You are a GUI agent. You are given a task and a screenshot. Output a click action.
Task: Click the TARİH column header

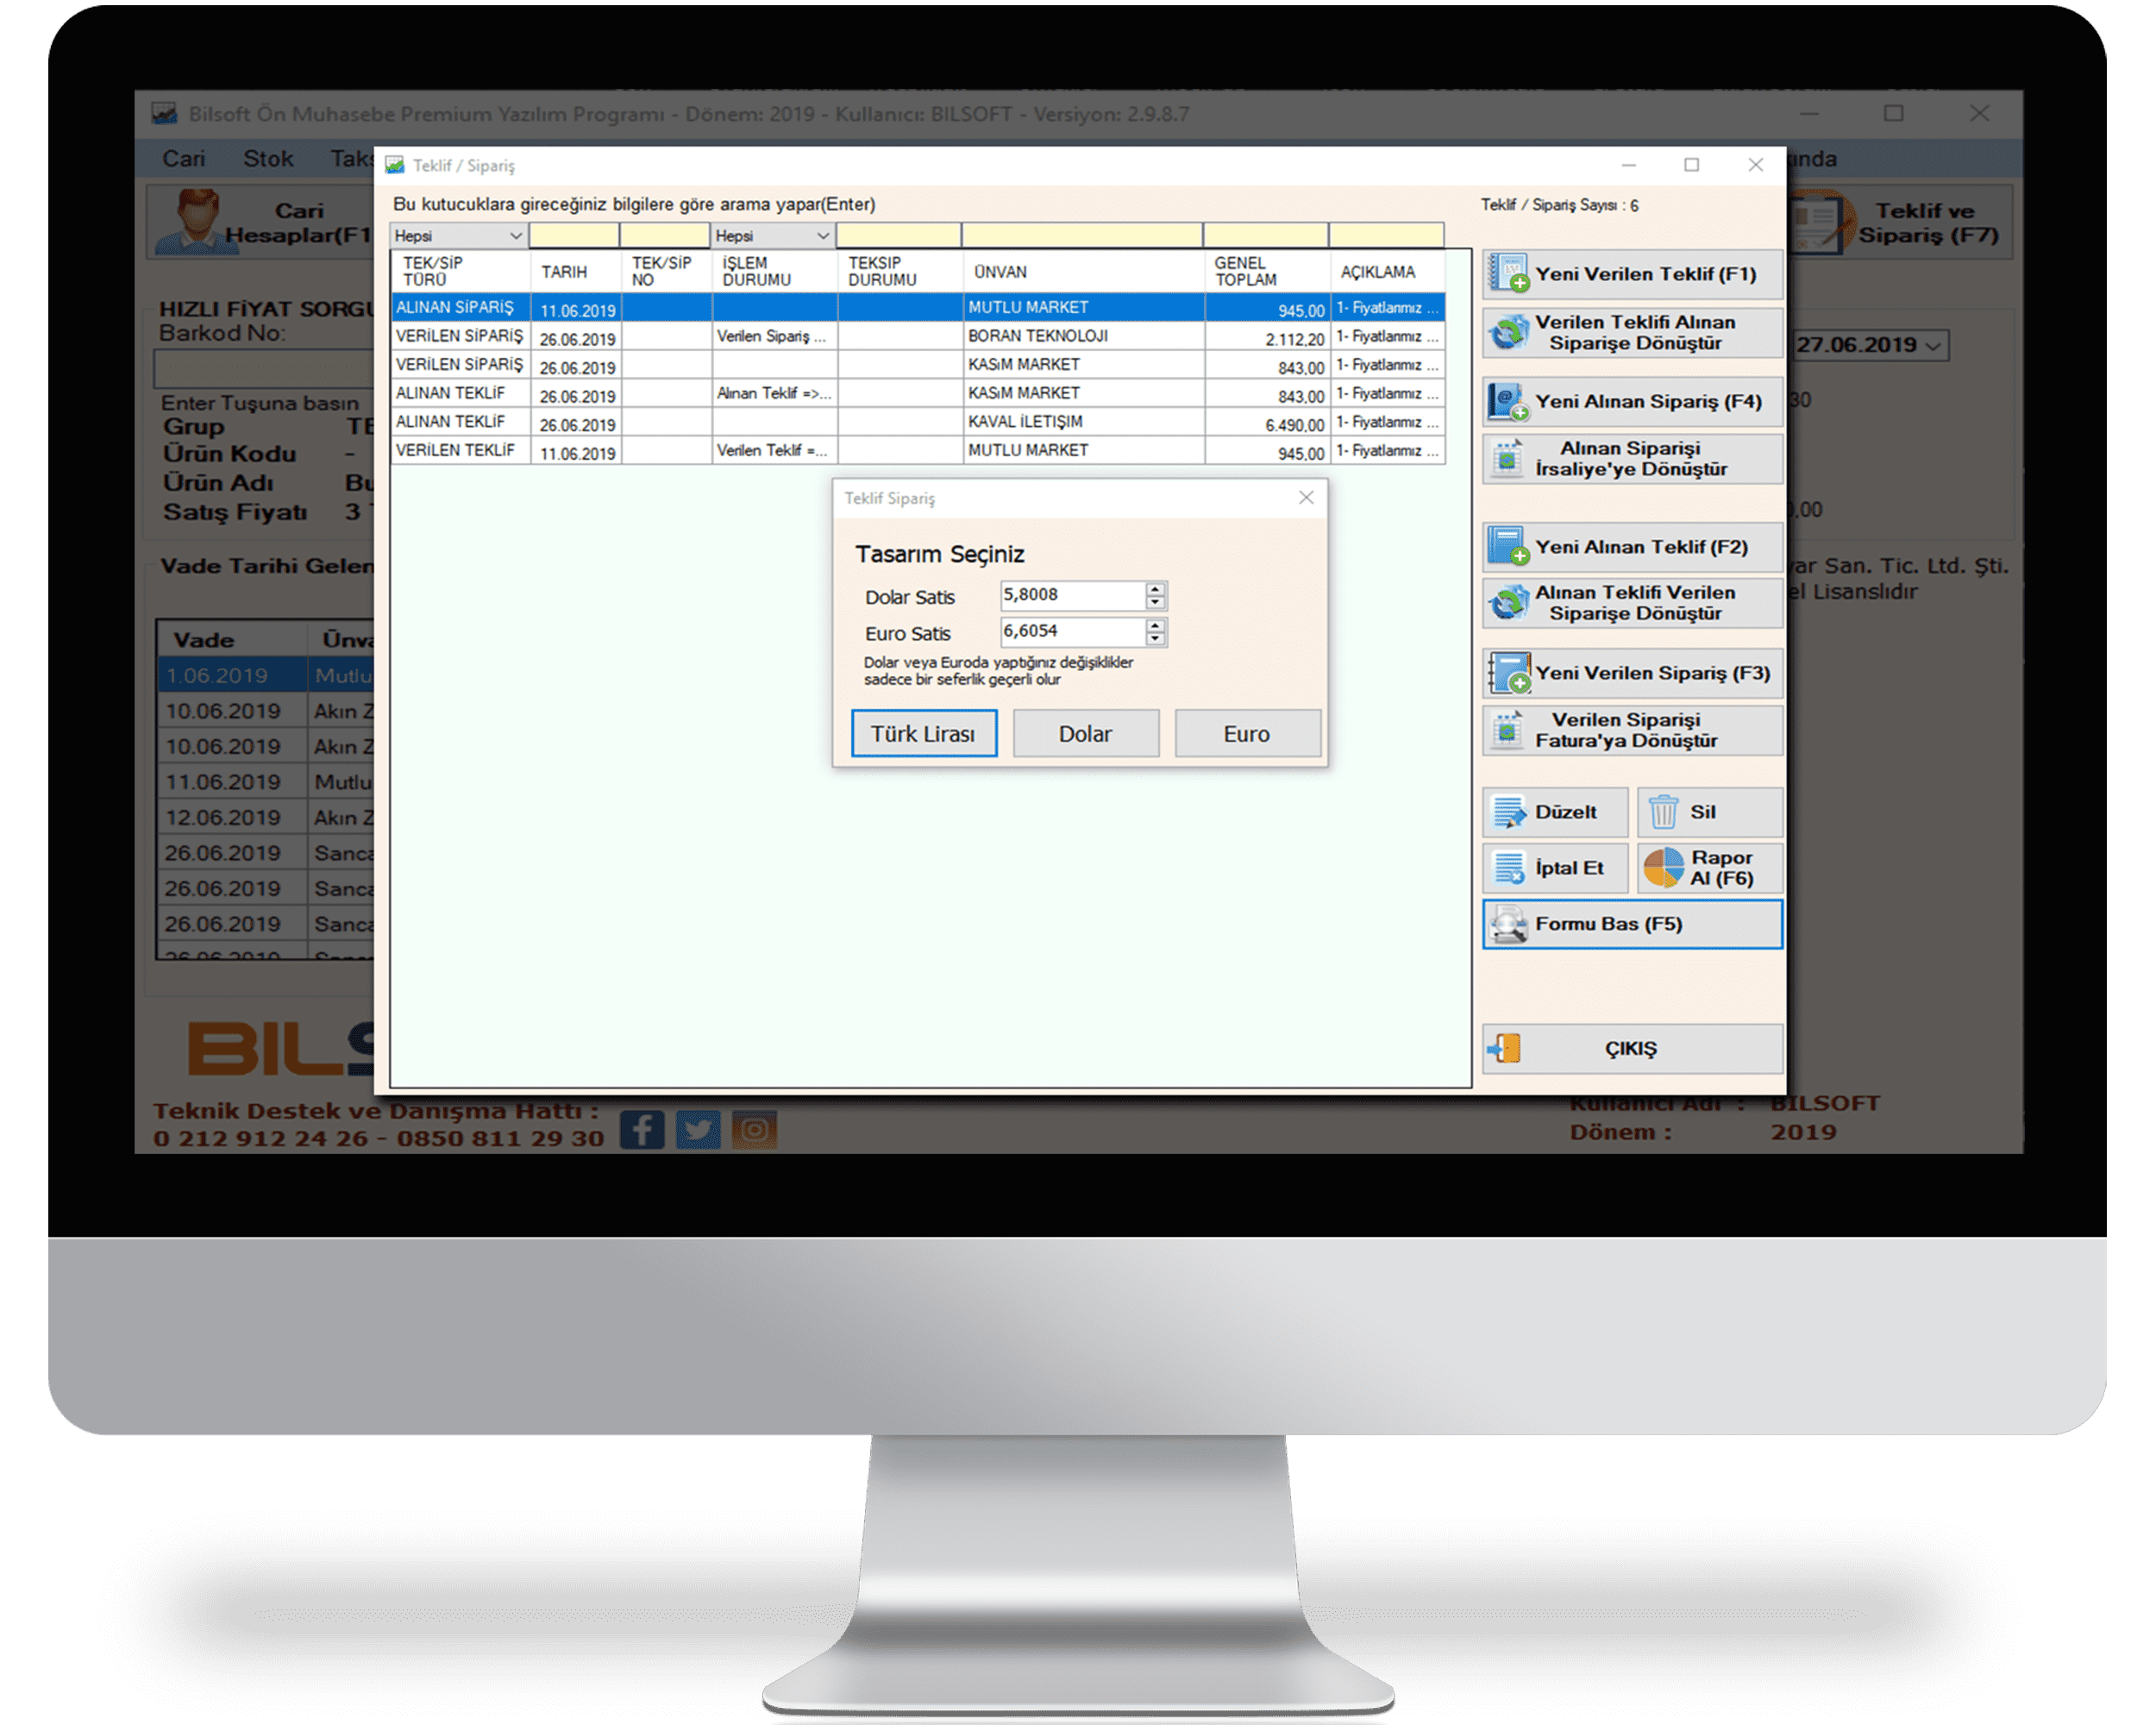575,272
